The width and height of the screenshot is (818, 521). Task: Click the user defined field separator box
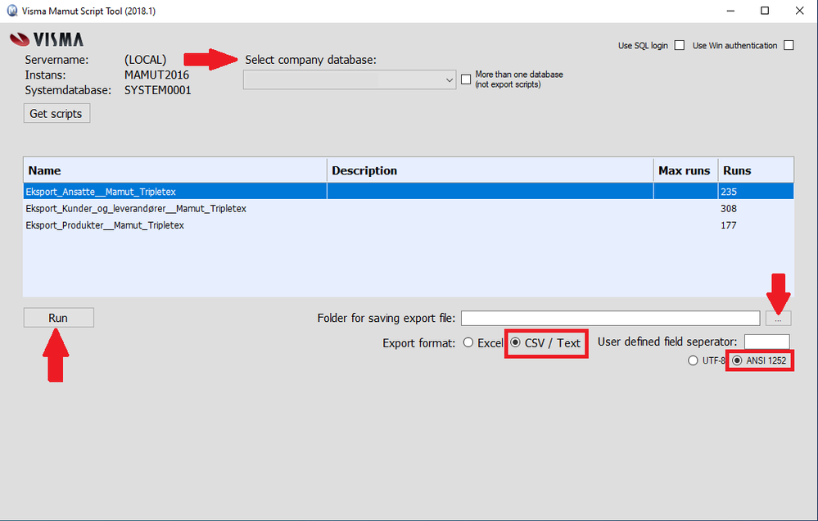[767, 342]
